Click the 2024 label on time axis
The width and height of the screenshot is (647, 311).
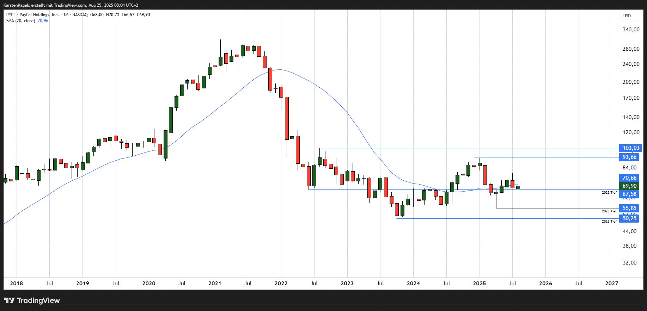pyautogui.click(x=413, y=284)
